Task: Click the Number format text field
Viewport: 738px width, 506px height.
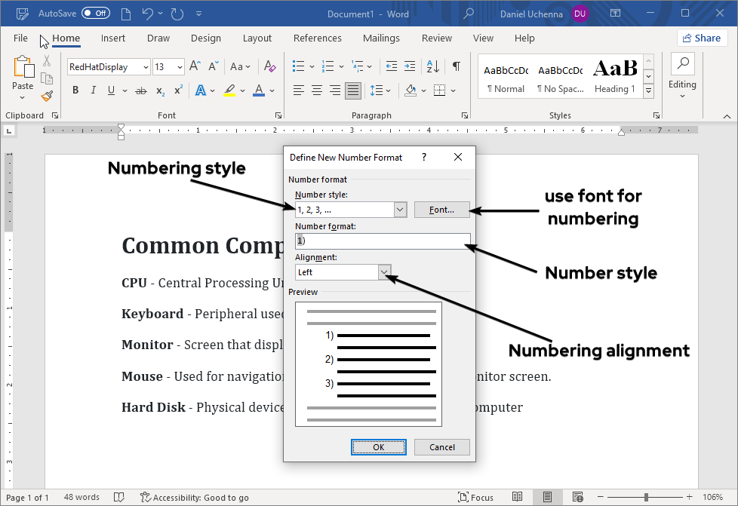Action: pos(383,241)
